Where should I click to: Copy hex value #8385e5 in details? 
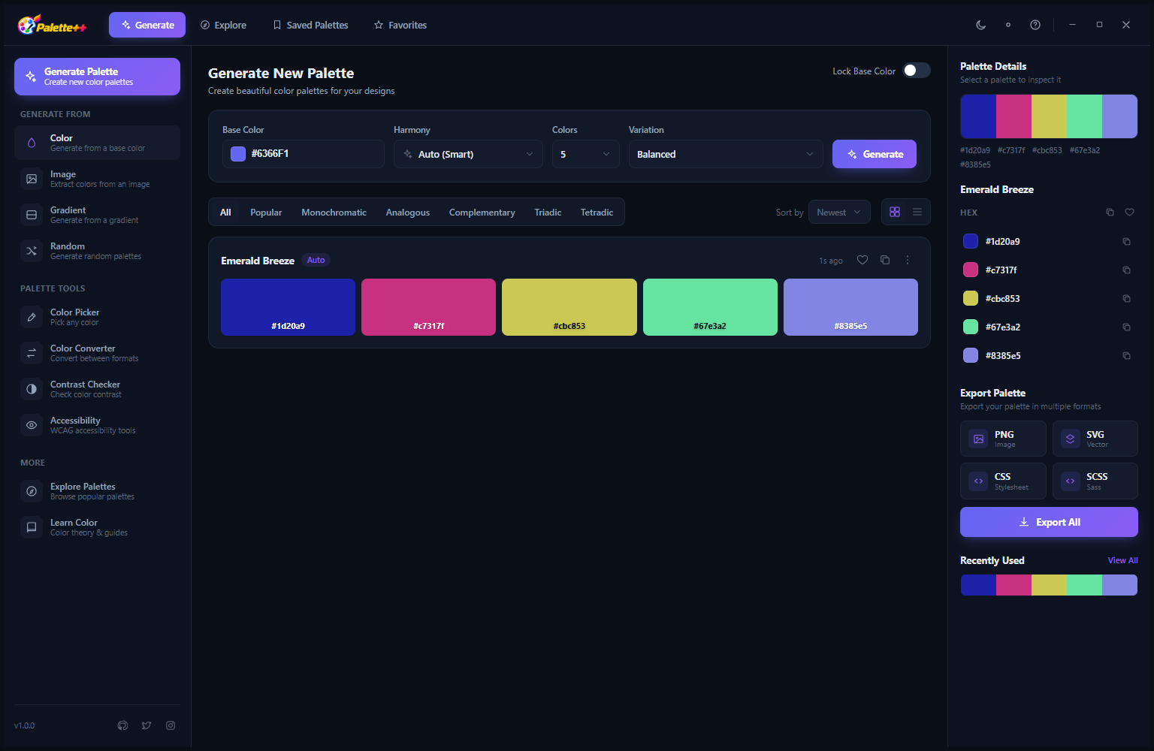pyautogui.click(x=1126, y=356)
